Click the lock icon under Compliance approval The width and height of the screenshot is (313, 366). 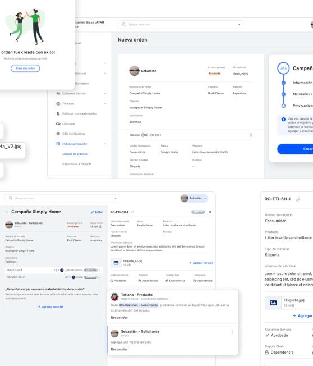point(195,281)
